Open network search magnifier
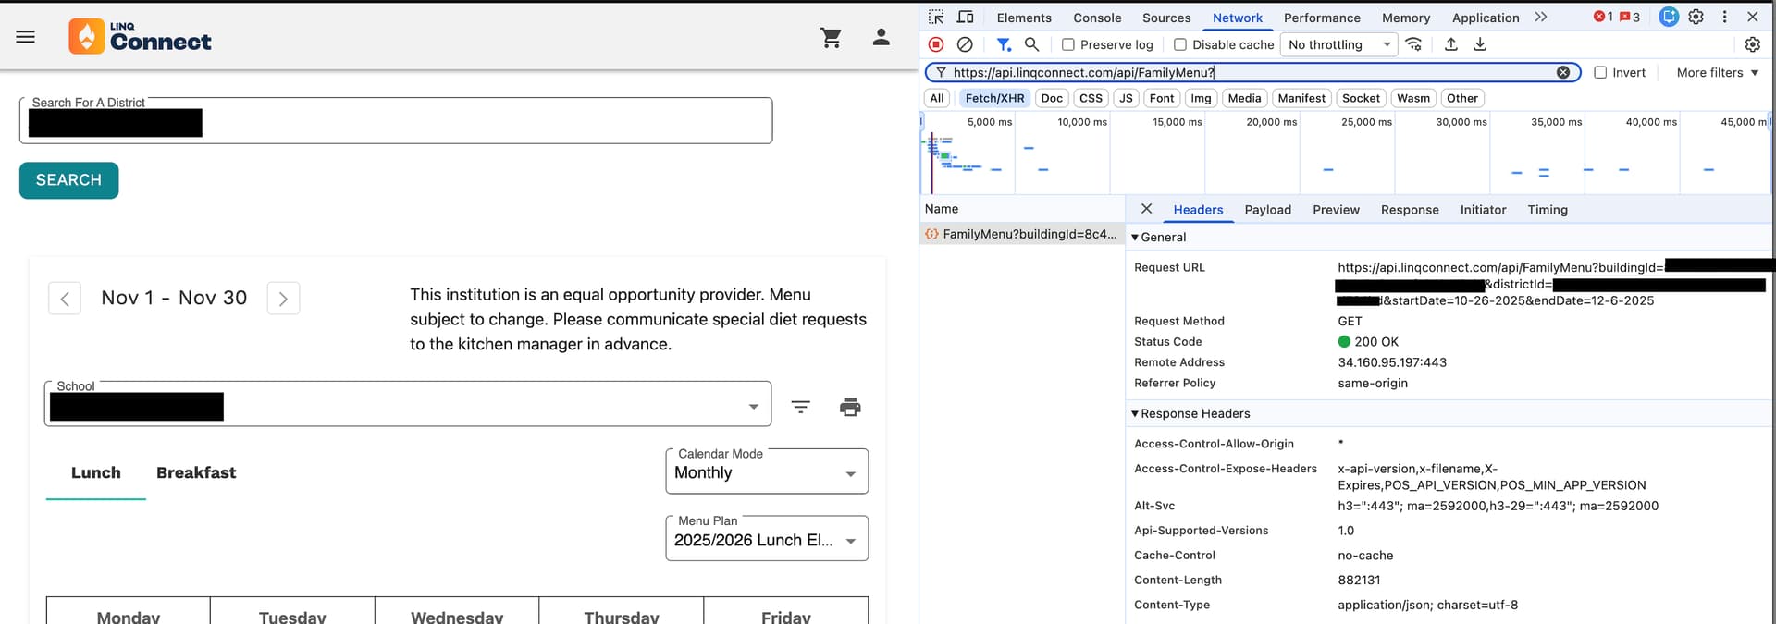 click(x=1032, y=44)
